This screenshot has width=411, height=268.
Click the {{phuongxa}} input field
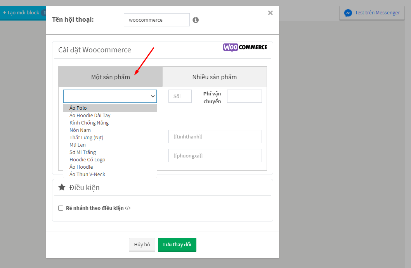pos(215,156)
